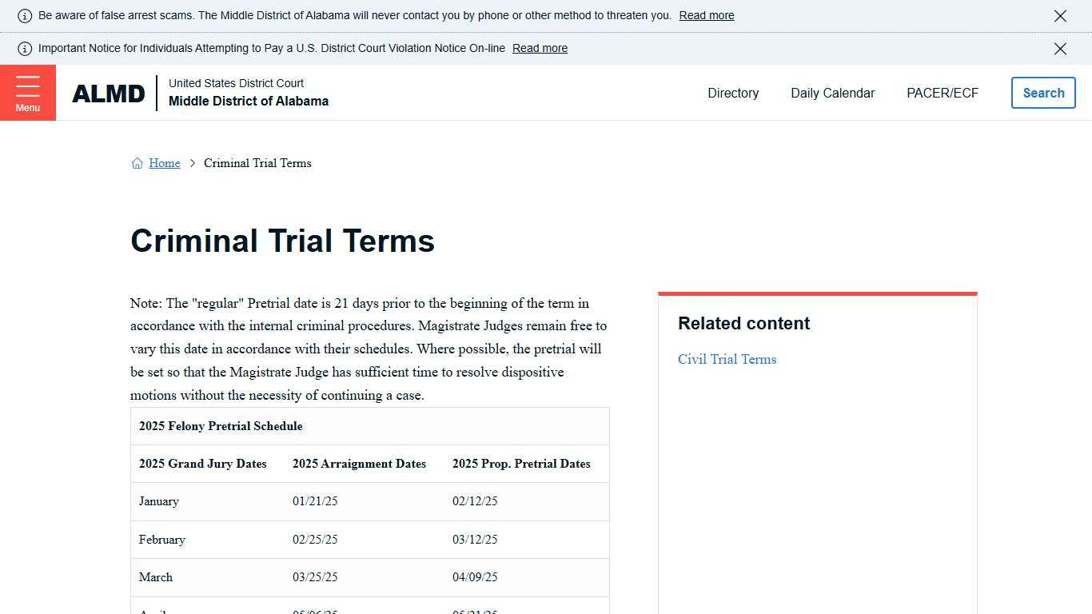
Task: Select the January grand jury row
Action: coord(158,501)
